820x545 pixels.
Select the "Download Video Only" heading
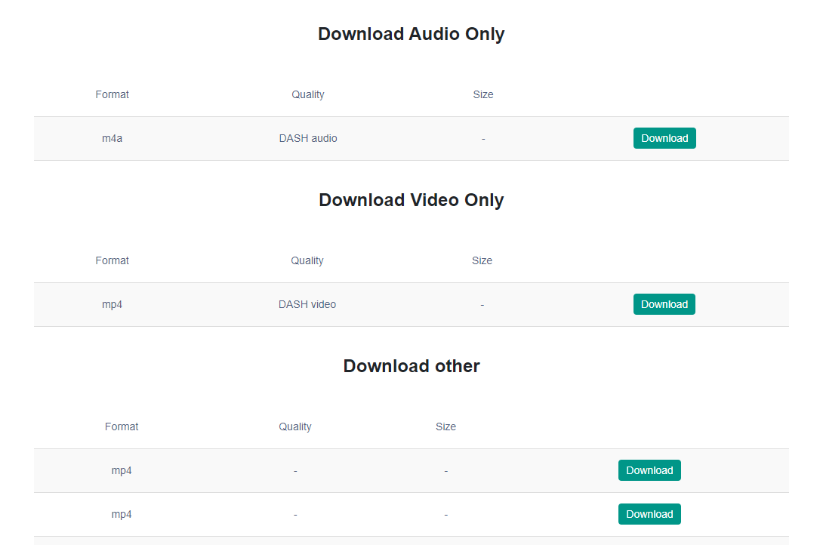click(x=411, y=200)
